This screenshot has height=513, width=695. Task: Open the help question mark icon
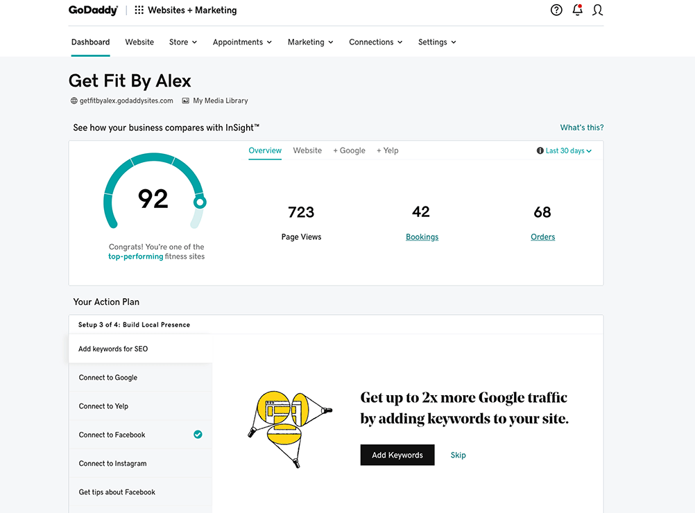[556, 10]
